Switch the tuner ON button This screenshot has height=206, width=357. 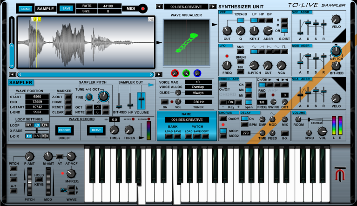(164, 101)
